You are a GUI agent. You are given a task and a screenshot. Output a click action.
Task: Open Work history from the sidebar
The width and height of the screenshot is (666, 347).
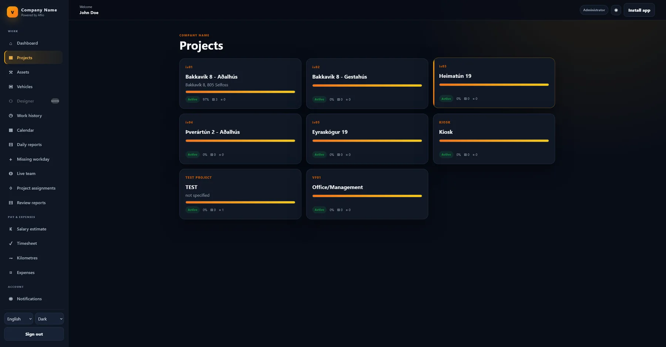pos(33,116)
